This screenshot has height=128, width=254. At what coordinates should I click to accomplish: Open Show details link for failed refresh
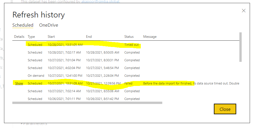(x=19, y=83)
